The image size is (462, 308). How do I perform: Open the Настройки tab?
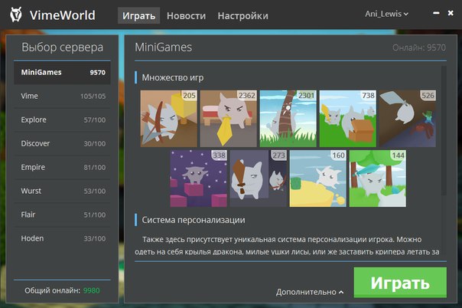click(243, 15)
